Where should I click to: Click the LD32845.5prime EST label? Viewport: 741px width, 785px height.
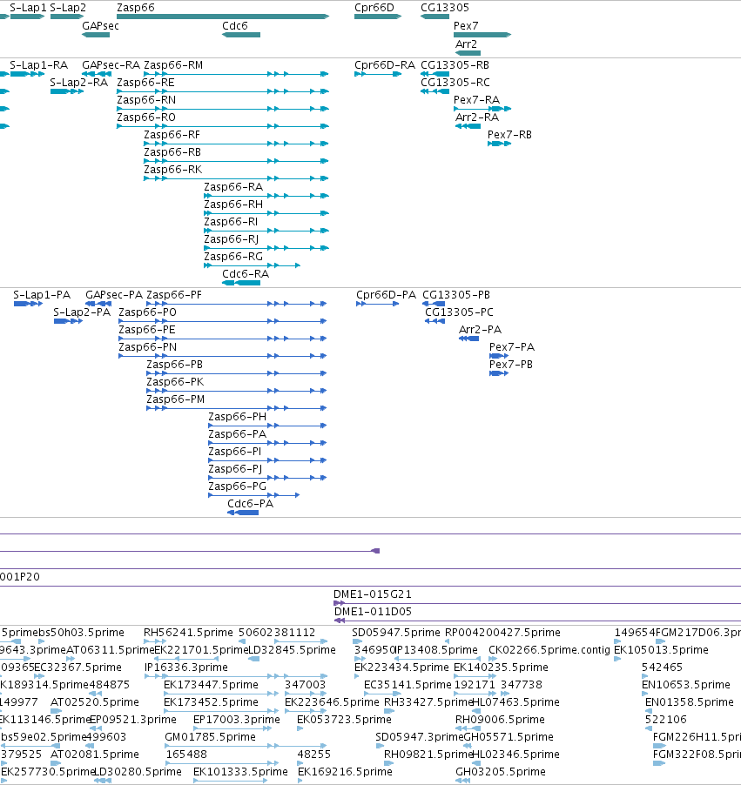point(292,650)
